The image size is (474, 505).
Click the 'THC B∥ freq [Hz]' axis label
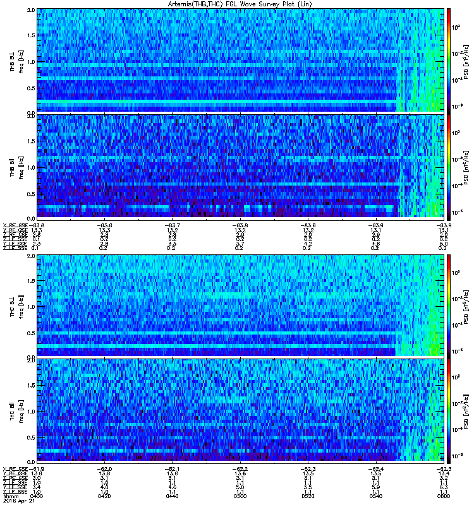coord(16,412)
